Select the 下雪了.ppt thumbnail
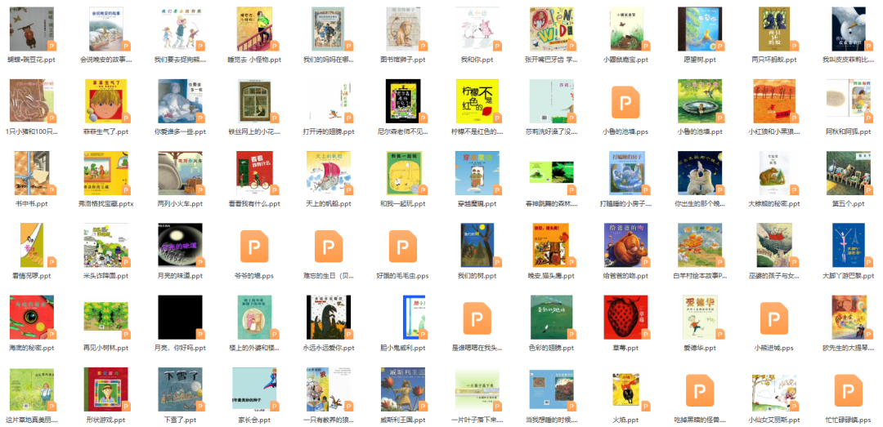The height and width of the screenshot is (427, 883). [180, 389]
